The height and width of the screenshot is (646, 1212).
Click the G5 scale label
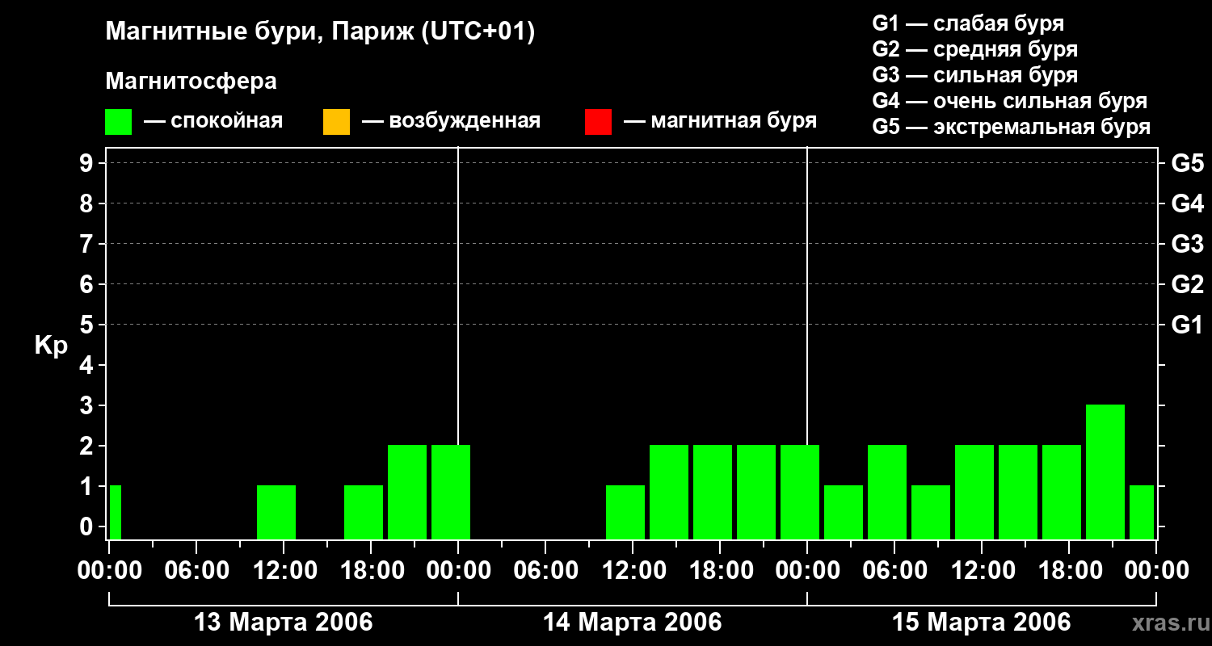click(1187, 163)
